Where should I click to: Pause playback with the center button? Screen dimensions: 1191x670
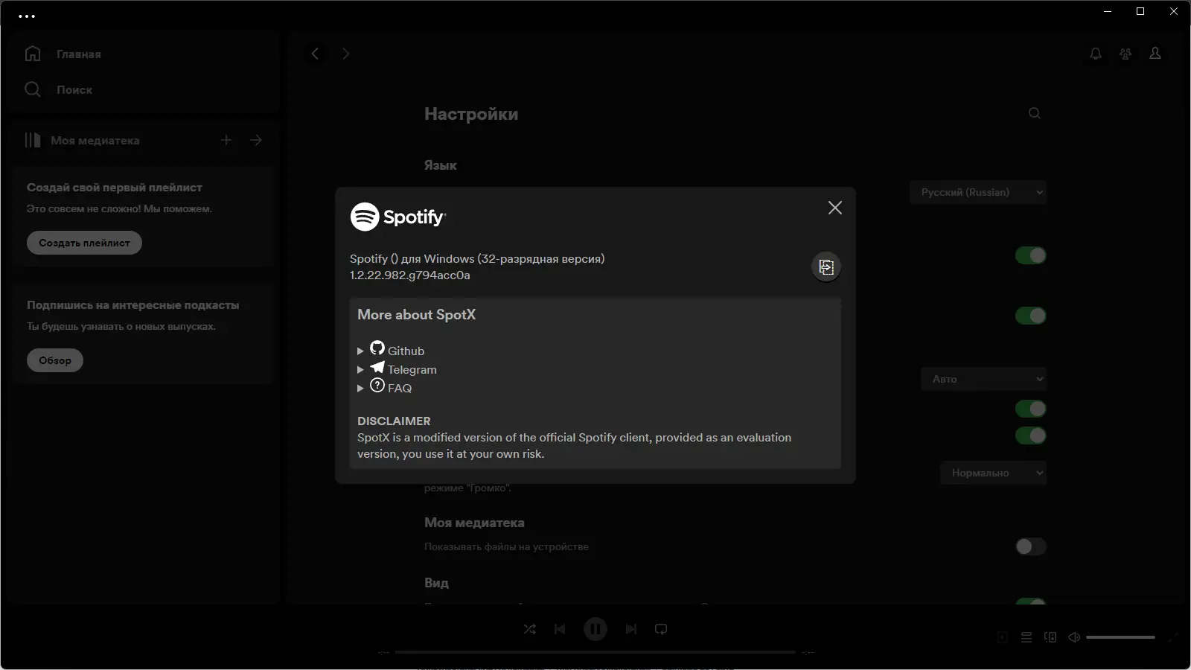(x=595, y=629)
